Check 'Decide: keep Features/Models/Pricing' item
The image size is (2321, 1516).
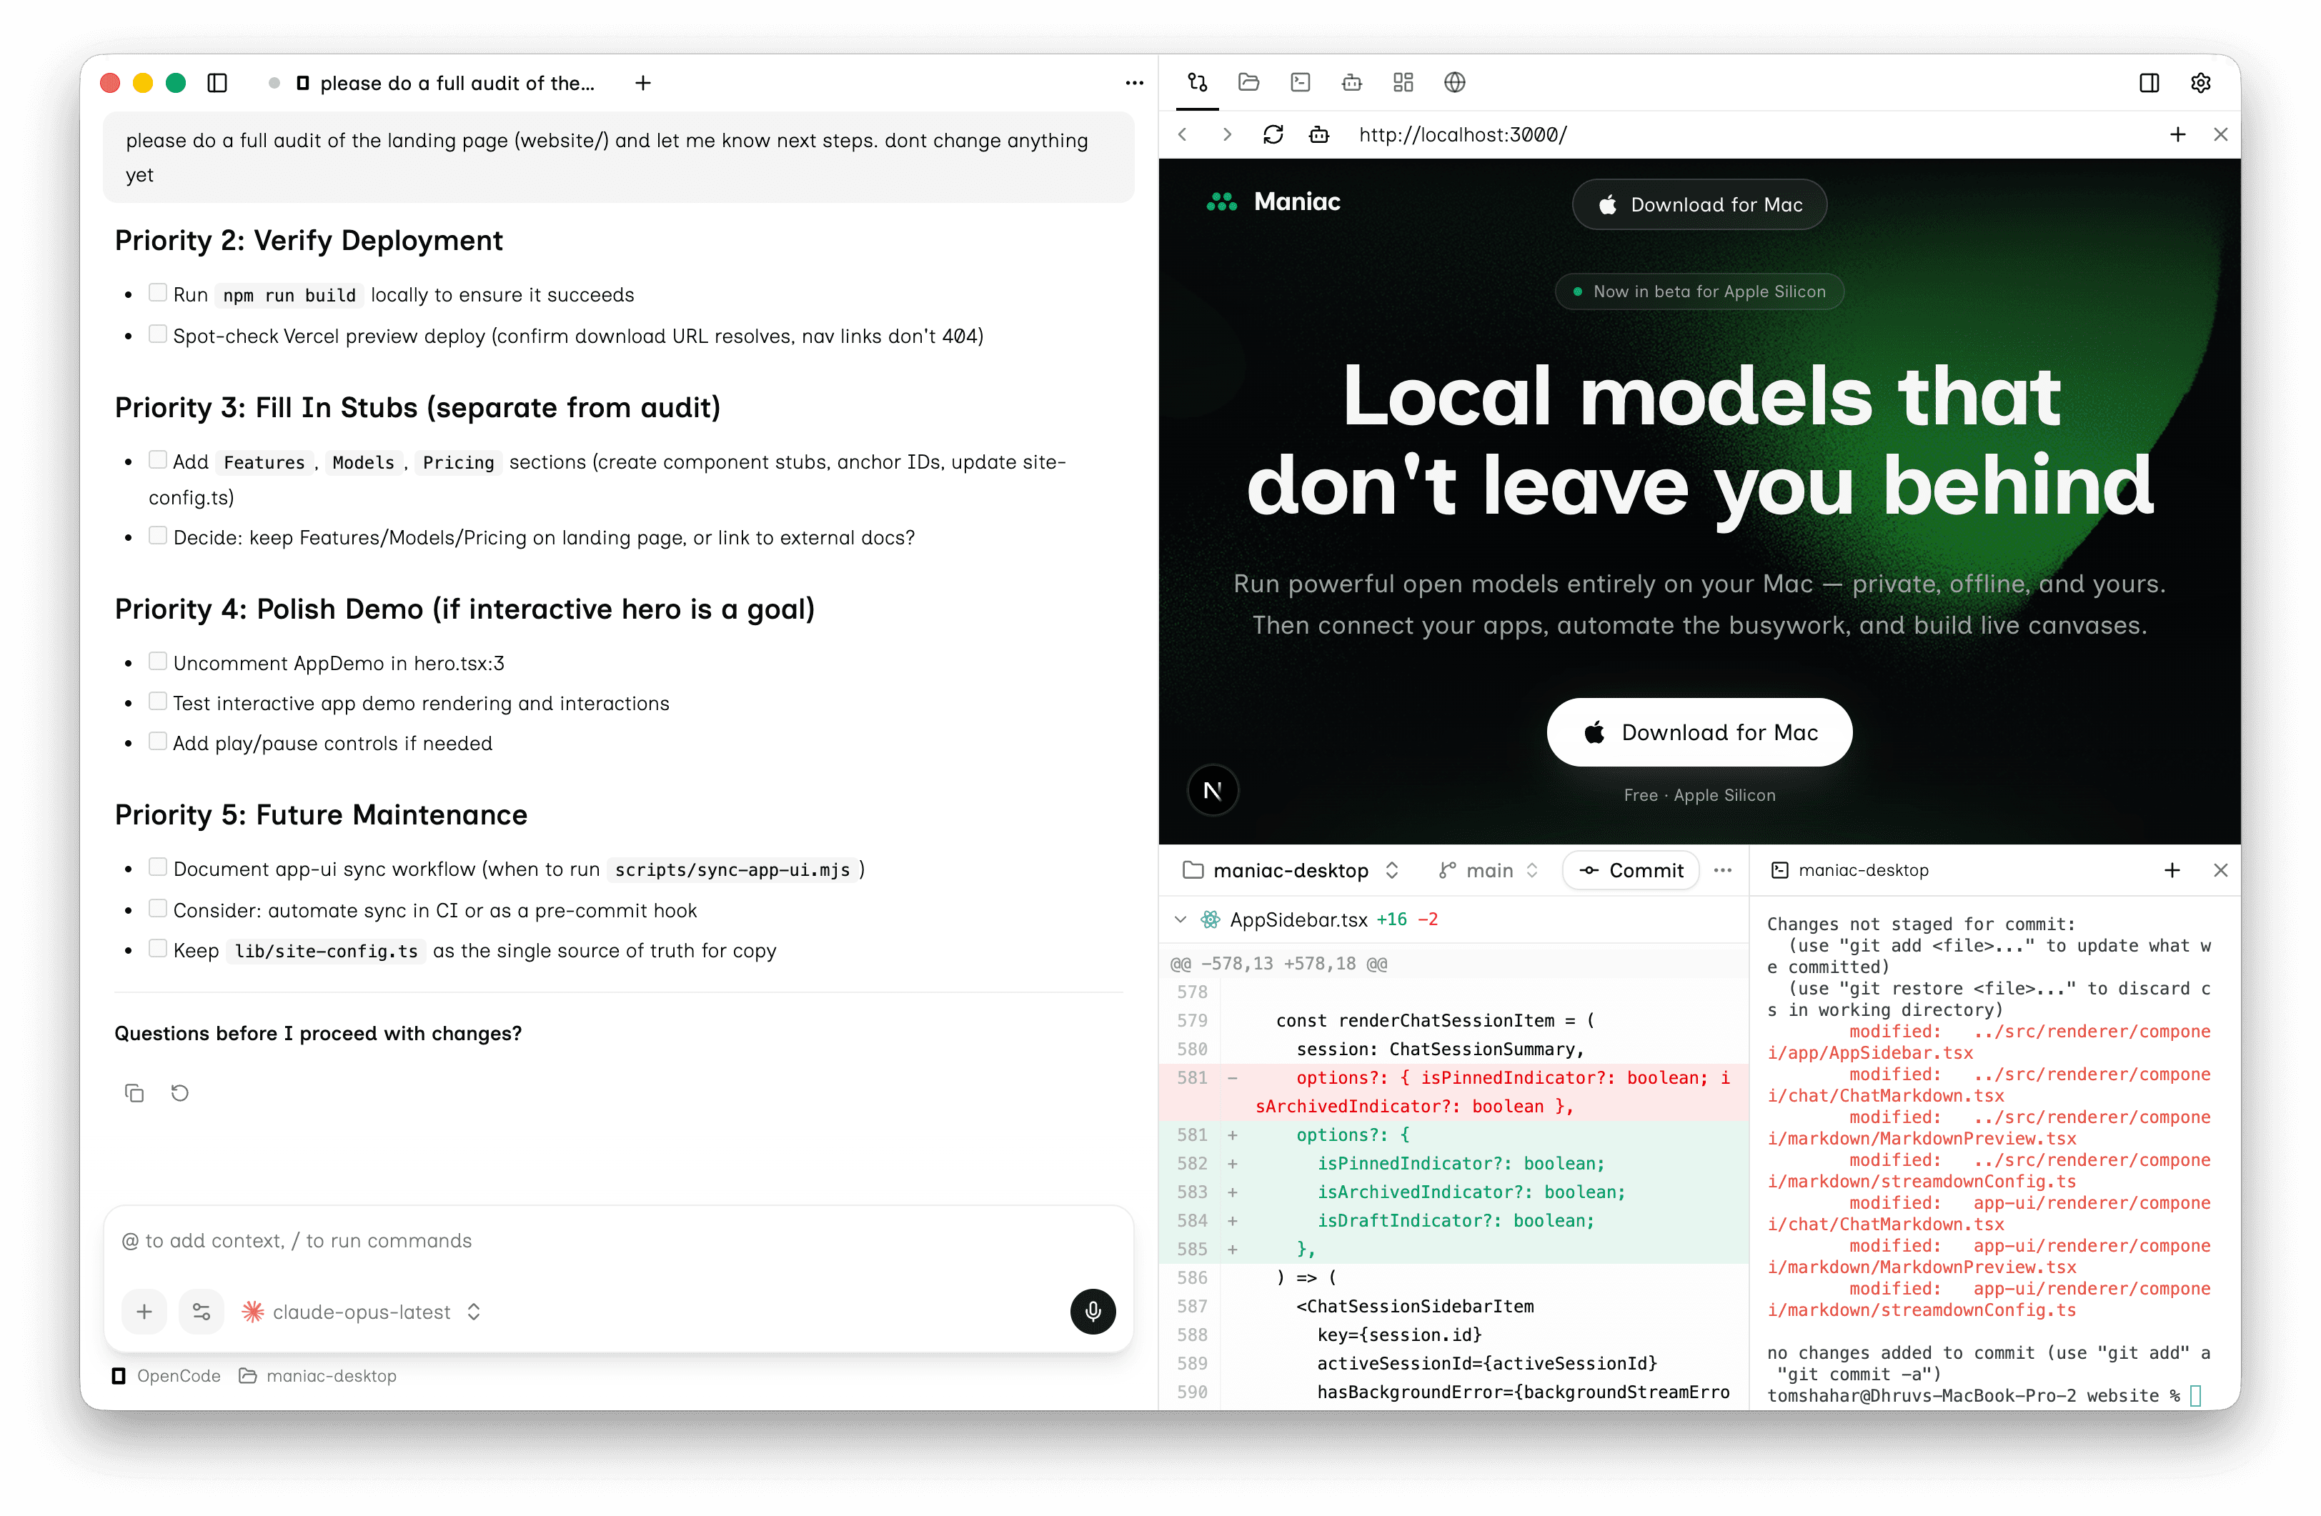click(x=157, y=535)
